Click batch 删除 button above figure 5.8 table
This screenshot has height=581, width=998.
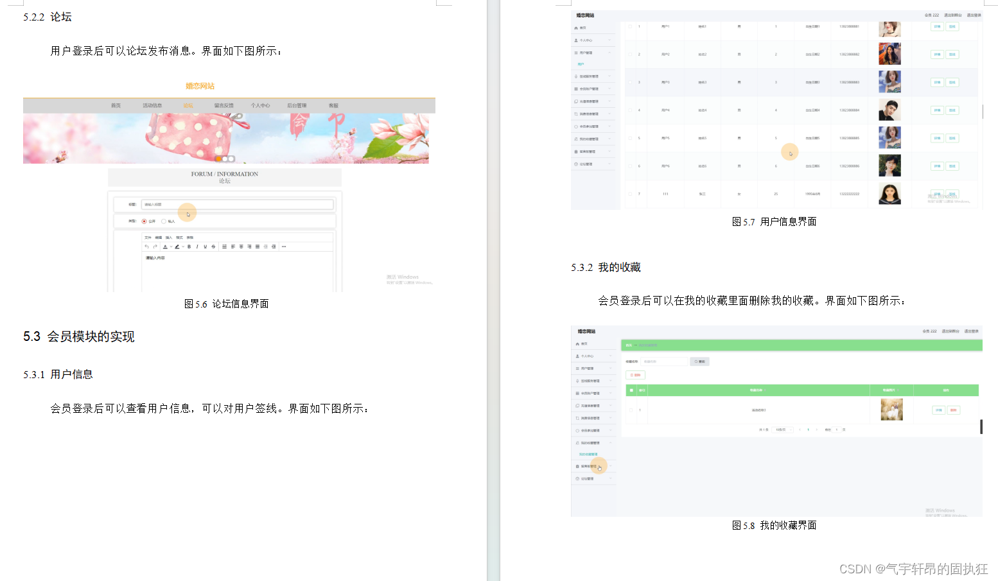coord(635,375)
